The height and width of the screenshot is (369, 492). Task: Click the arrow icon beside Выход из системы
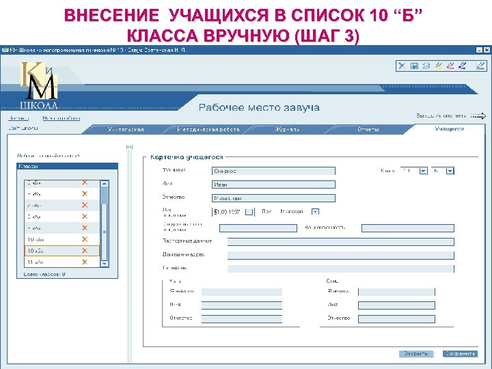pos(478,116)
